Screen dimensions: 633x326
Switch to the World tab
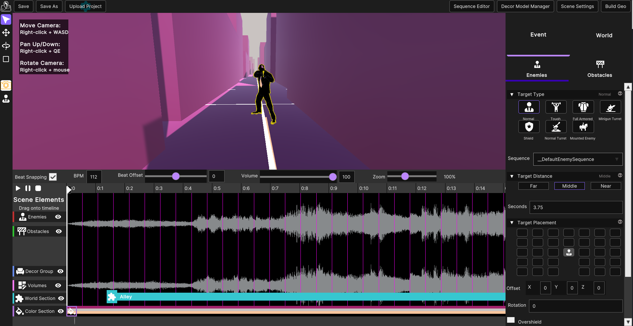[x=604, y=35]
